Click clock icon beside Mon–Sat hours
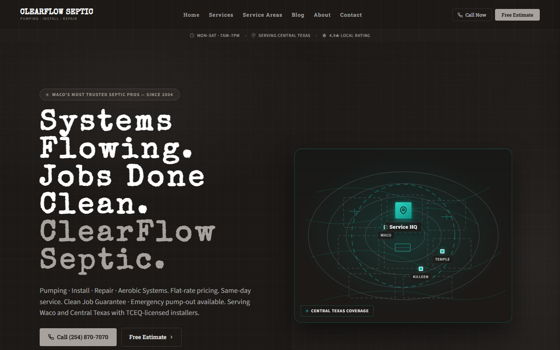Image resolution: width=560 pixels, height=350 pixels. click(x=192, y=35)
